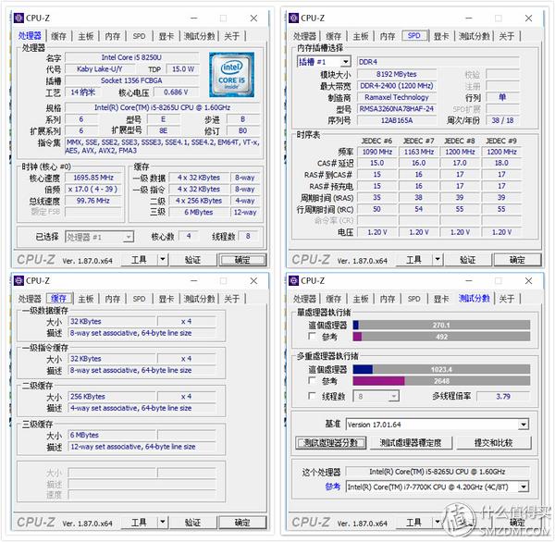This screenshot has height=542, width=555.
Task: Click 验证 button in processor window
Action: point(193,260)
